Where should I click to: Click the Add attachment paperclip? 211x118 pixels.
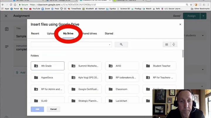coord(17,72)
